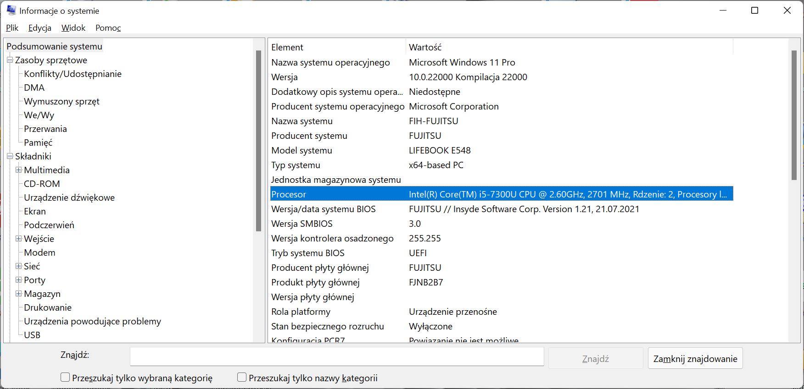The image size is (804, 389).
Task: Select Konflikty/Udostępnianie tree item
Action: tap(73, 74)
